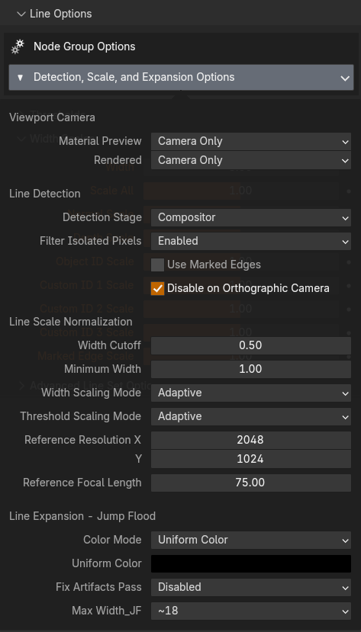Click the Width Cutoff value field
This screenshot has height=632, width=361.
pyautogui.click(x=251, y=345)
